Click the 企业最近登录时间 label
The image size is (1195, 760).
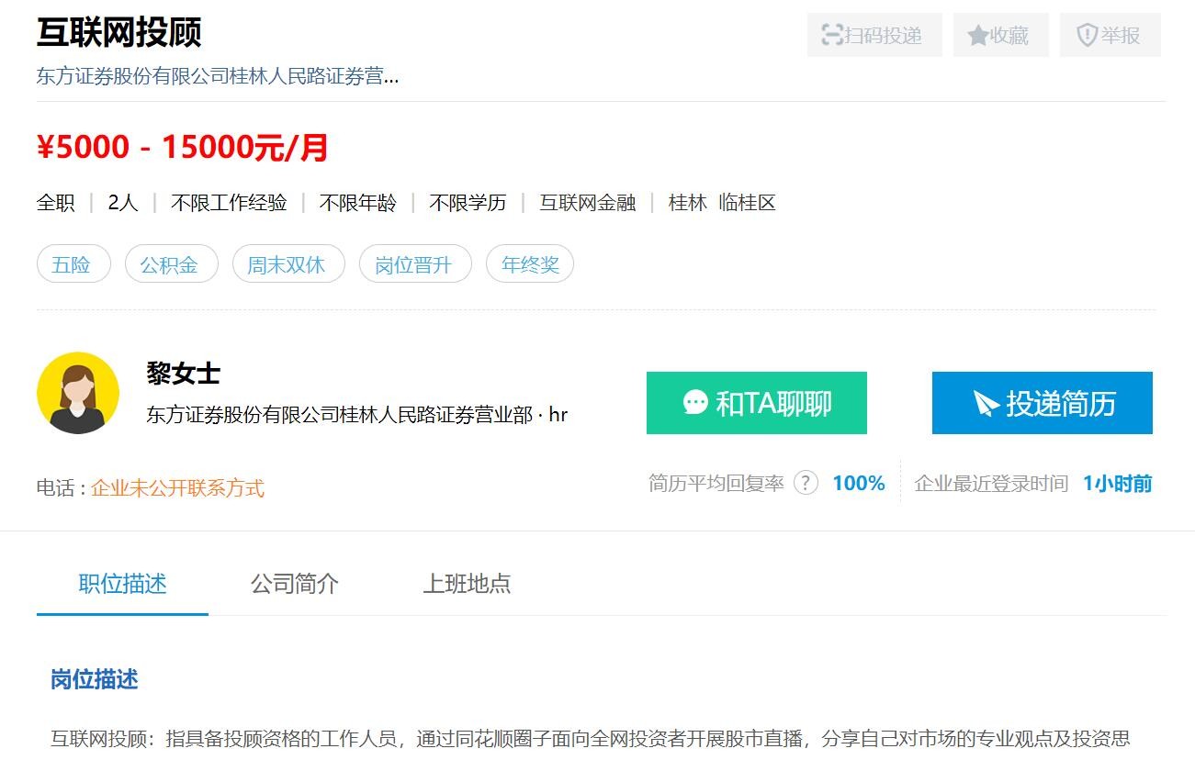pos(991,484)
